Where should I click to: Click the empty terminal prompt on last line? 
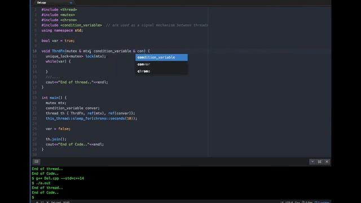tap(33, 197)
